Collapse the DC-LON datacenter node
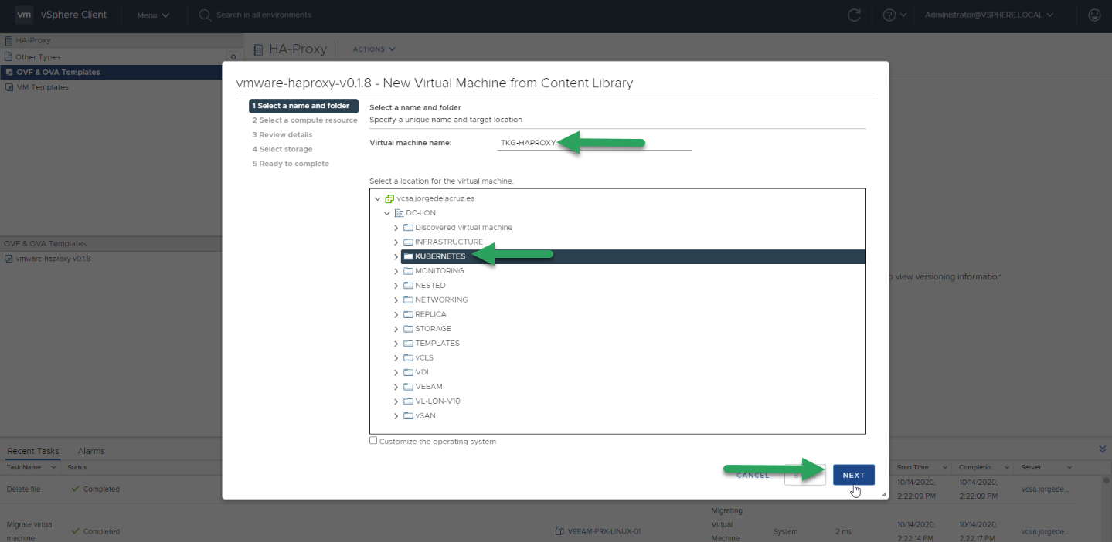The image size is (1112, 542). pos(387,213)
